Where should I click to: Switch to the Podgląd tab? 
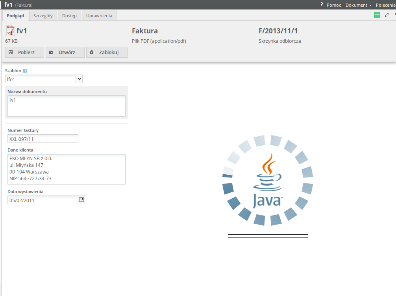15,16
